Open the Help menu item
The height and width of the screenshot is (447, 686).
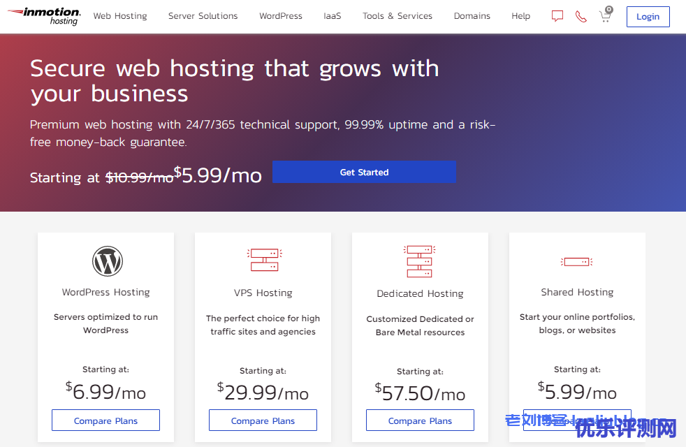[x=520, y=16]
